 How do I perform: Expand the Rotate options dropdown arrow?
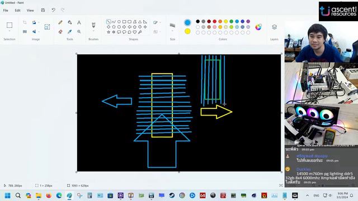[39, 22]
